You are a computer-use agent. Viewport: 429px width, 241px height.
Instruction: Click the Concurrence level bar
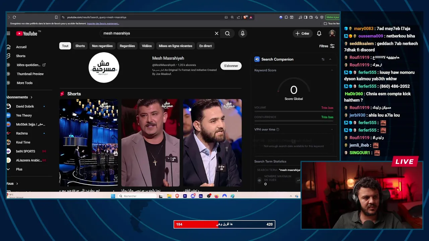click(x=294, y=121)
